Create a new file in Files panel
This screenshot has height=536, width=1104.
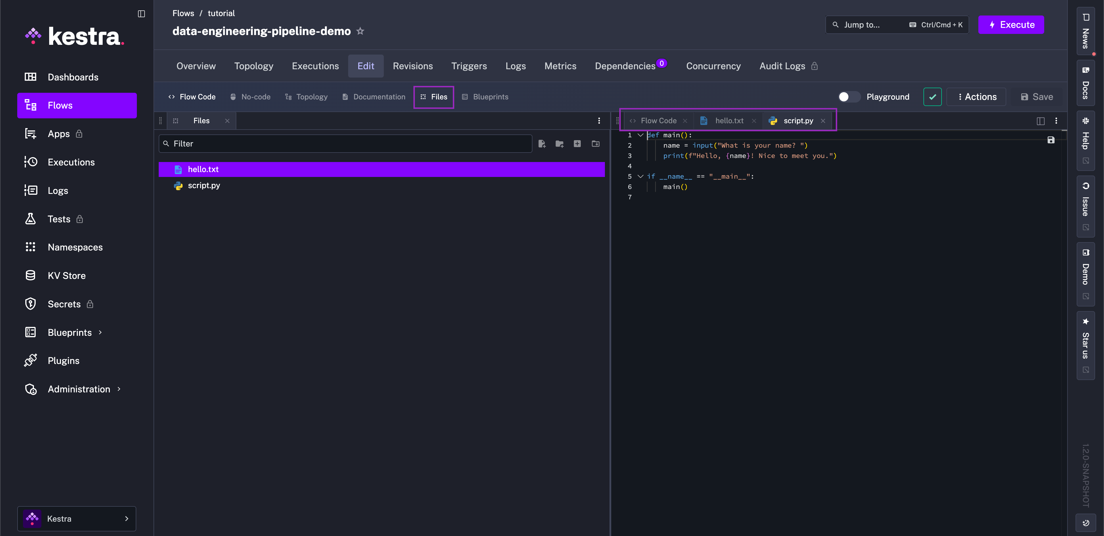coord(542,144)
